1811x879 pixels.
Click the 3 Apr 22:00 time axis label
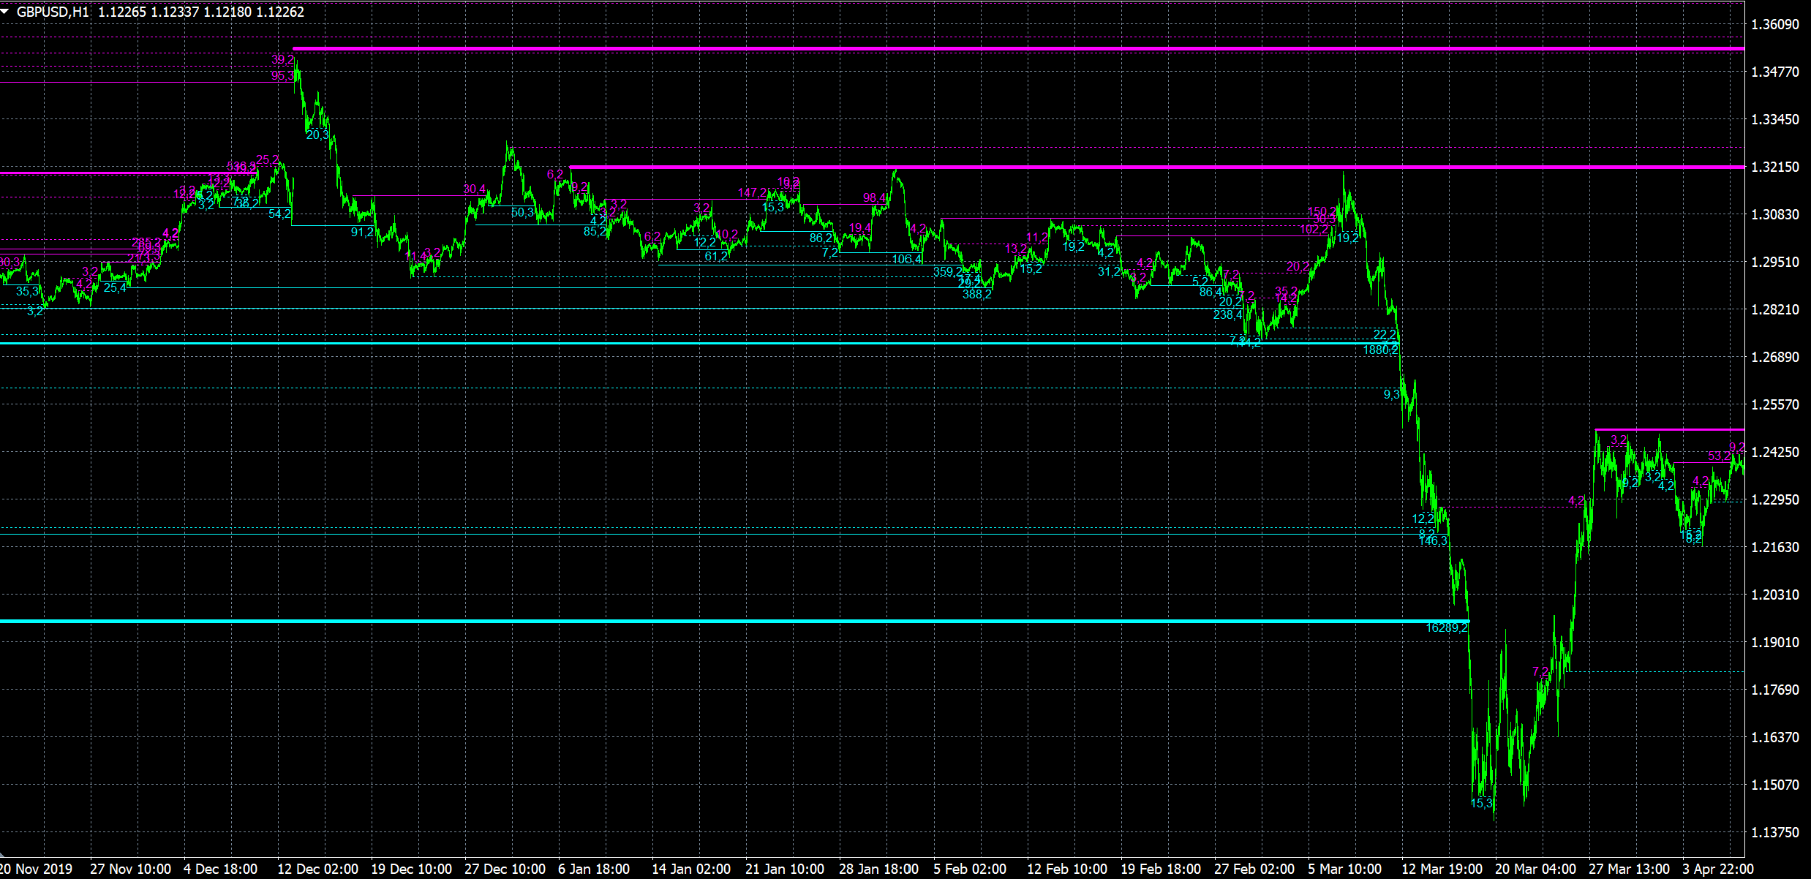[x=1717, y=869]
